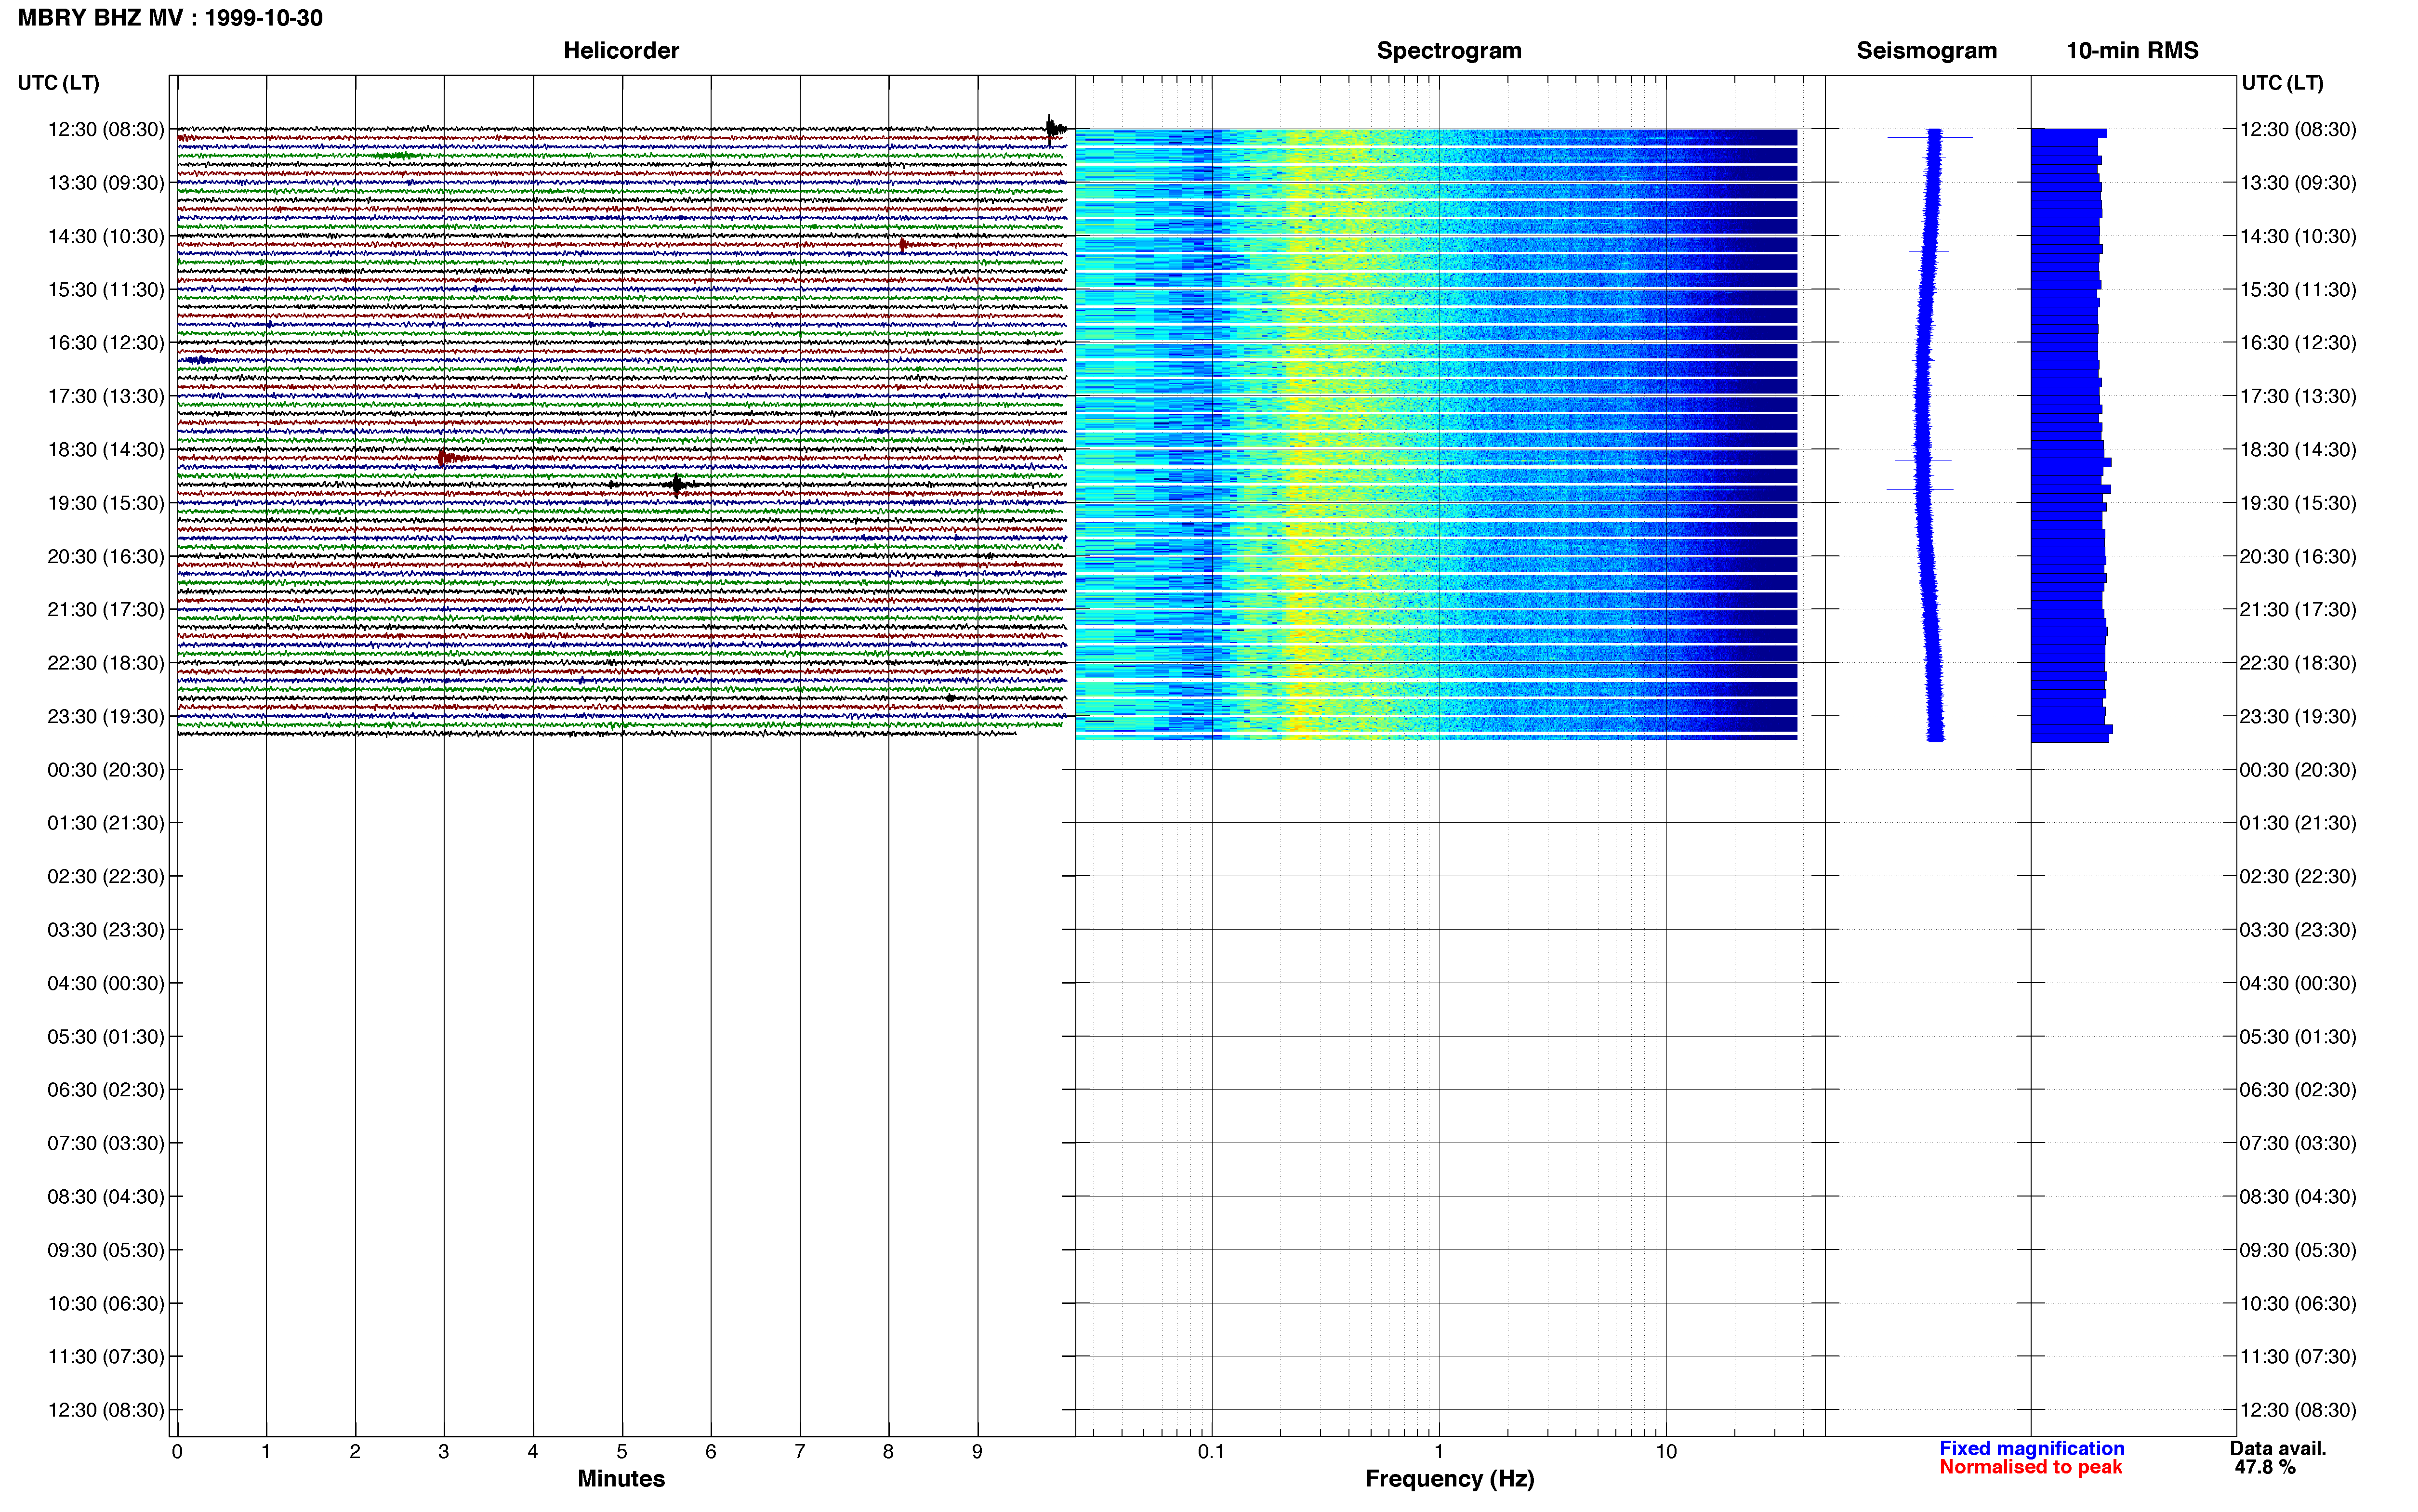2418x1512 pixels.
Task: Click the 'Data avail.' label
Action: pos(2278,1448)
